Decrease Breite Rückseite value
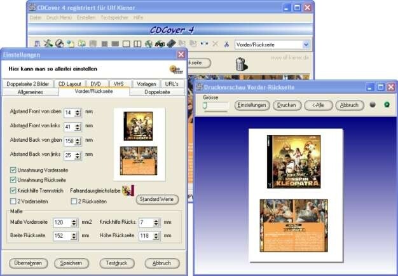 (74, 237)
